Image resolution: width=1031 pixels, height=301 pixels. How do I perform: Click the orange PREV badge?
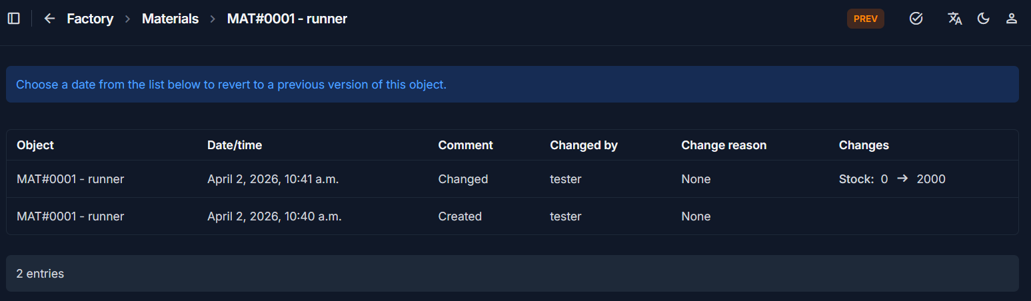coord(866,19)
